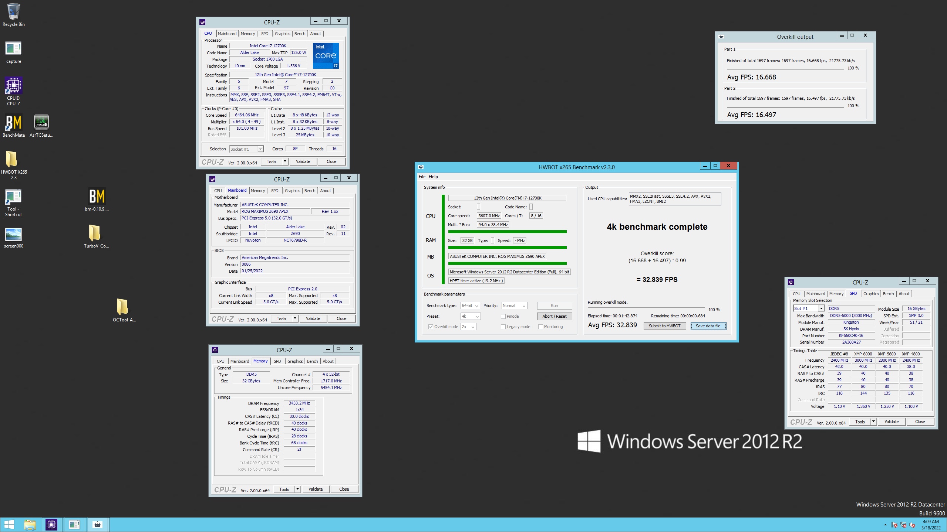The height and width of the screenshot is (532, 947).
Task: Toggle the Overkill mode checkbox
Action: click(x=431, y=327)
